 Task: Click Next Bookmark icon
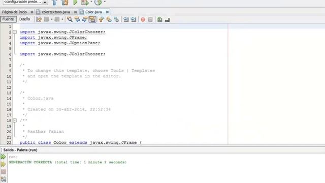[x=109, y=19]
